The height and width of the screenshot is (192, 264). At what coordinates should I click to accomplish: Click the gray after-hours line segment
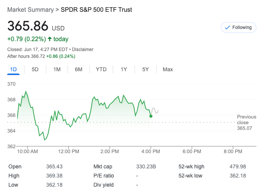[x=155, y=110]
